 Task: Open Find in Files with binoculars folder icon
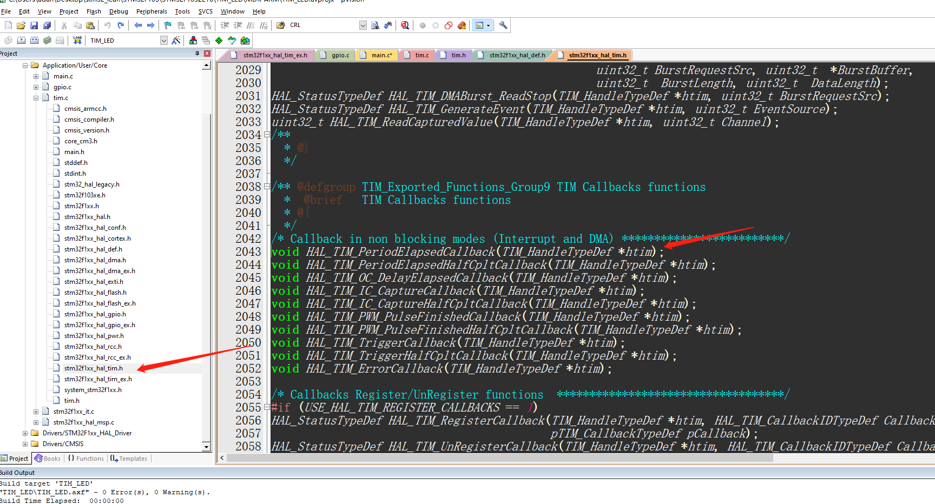281,25
